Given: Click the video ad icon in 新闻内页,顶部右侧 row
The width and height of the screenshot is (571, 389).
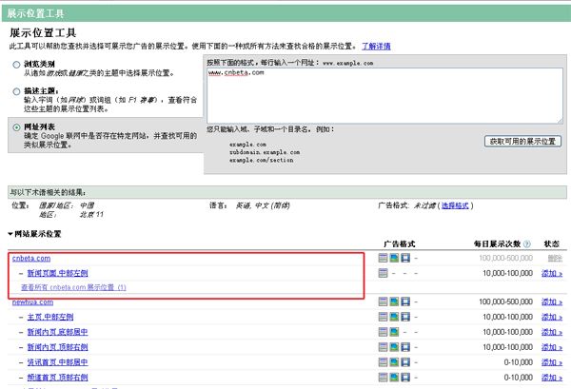Looking at the screenshot, I should (x=404, y=345).
